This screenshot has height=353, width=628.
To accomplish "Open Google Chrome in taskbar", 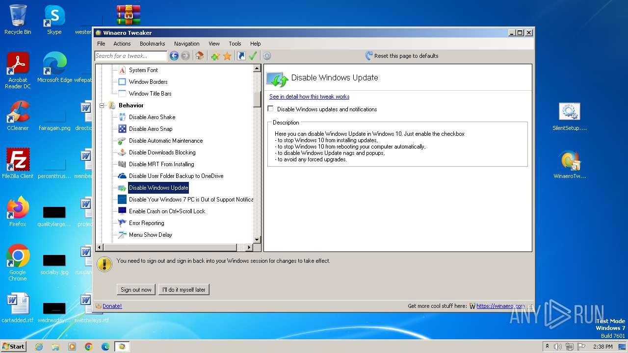I will coord(88,347).
